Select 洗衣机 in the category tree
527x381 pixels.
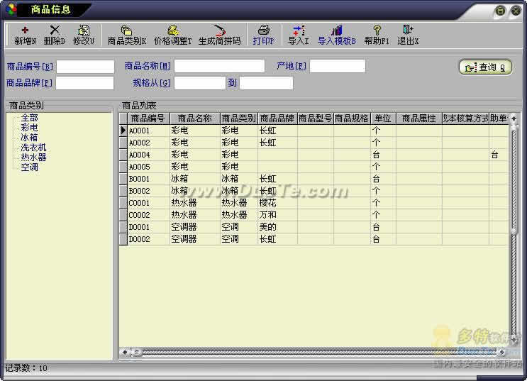pyautogui.click(x=33, y=148)
